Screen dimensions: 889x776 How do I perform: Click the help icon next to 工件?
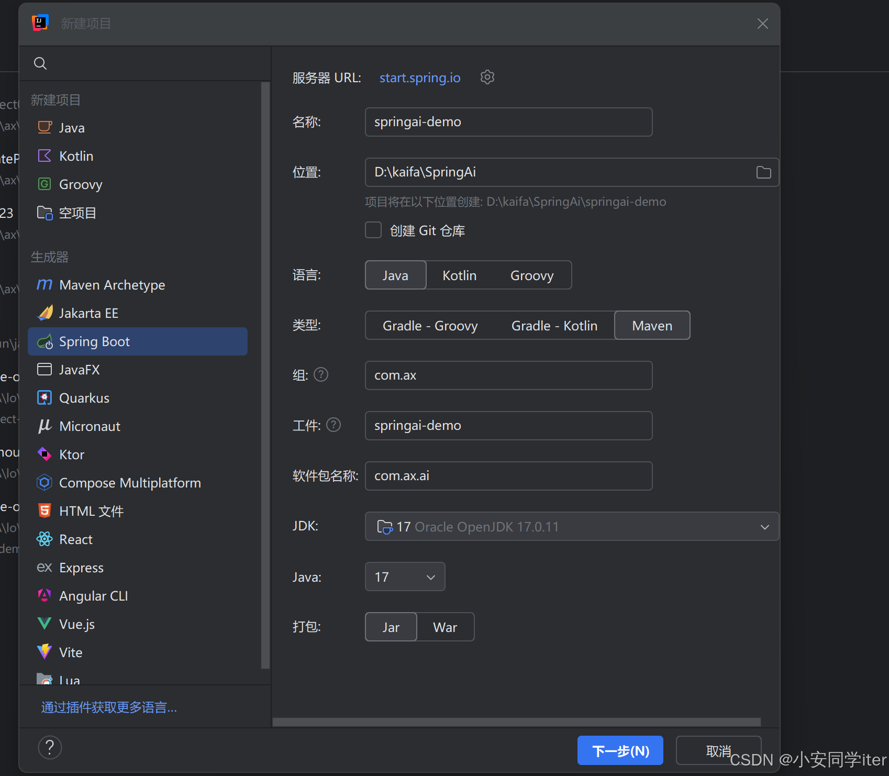click(334, 425)
